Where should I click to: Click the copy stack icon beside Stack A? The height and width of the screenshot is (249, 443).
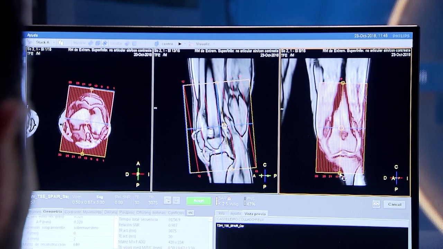pyautogui.click(x=61, y=43)
